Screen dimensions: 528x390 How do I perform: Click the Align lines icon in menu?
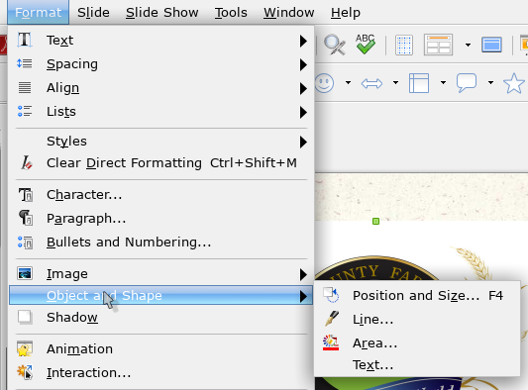[x=25, y=87]
